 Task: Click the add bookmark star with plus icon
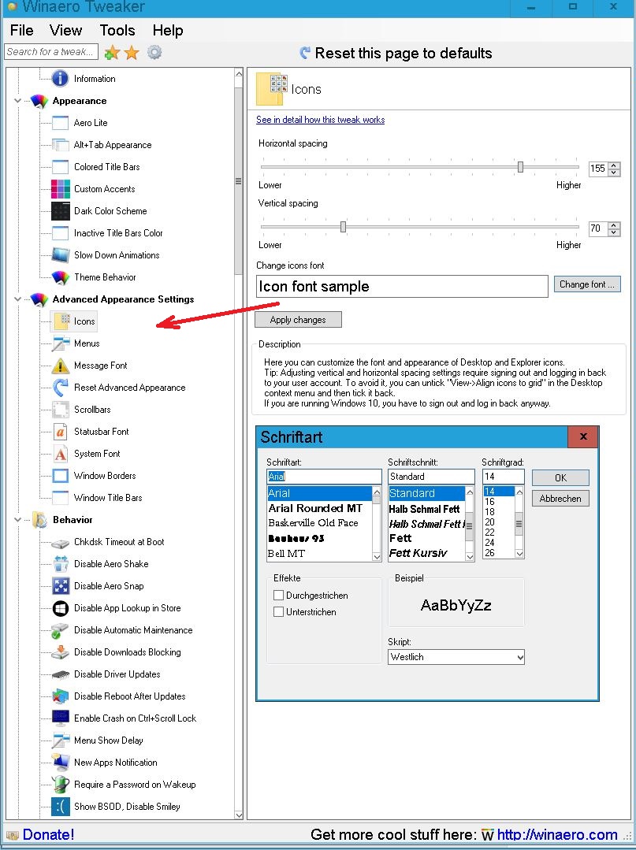[x=112, y=53]
